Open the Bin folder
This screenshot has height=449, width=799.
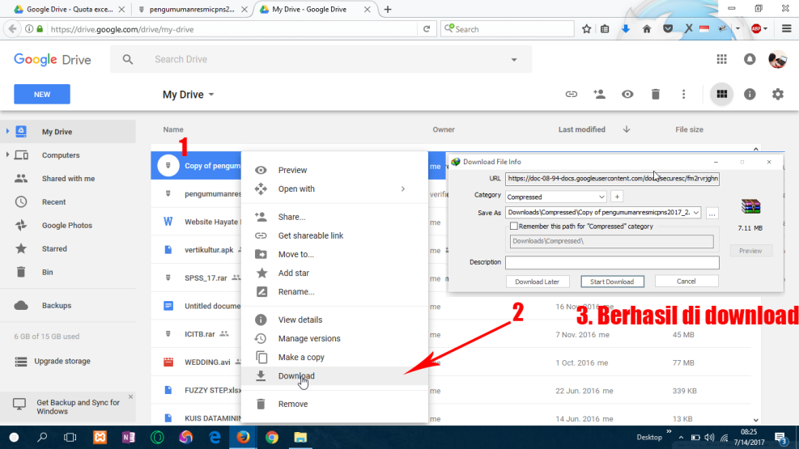click(48, 273)
